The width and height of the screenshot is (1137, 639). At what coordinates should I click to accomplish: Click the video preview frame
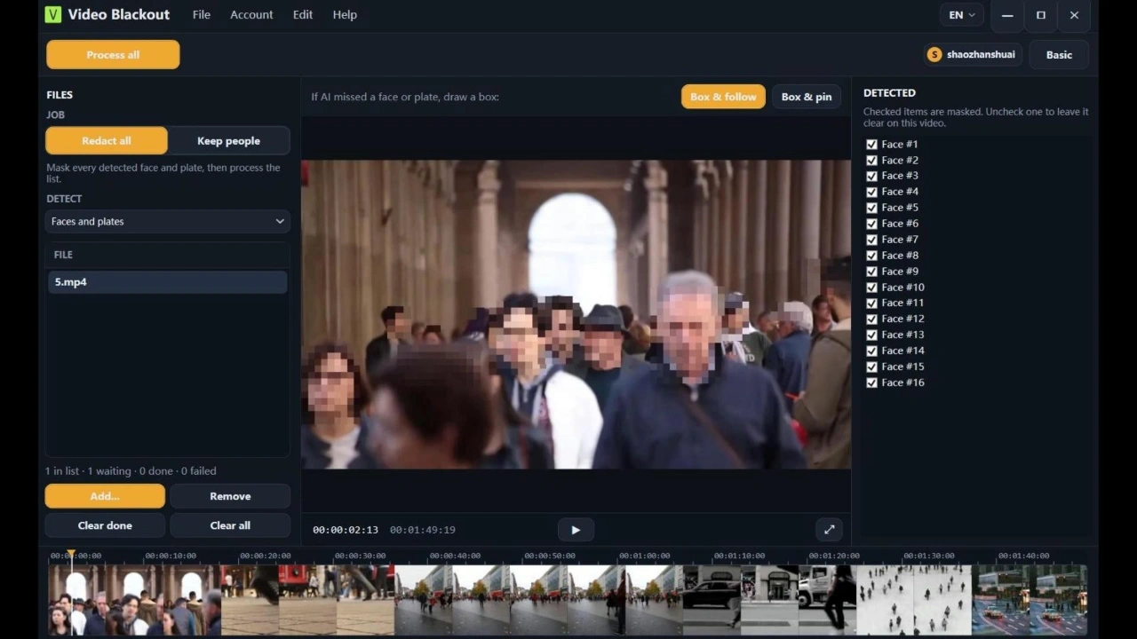(x=576, y=314)
